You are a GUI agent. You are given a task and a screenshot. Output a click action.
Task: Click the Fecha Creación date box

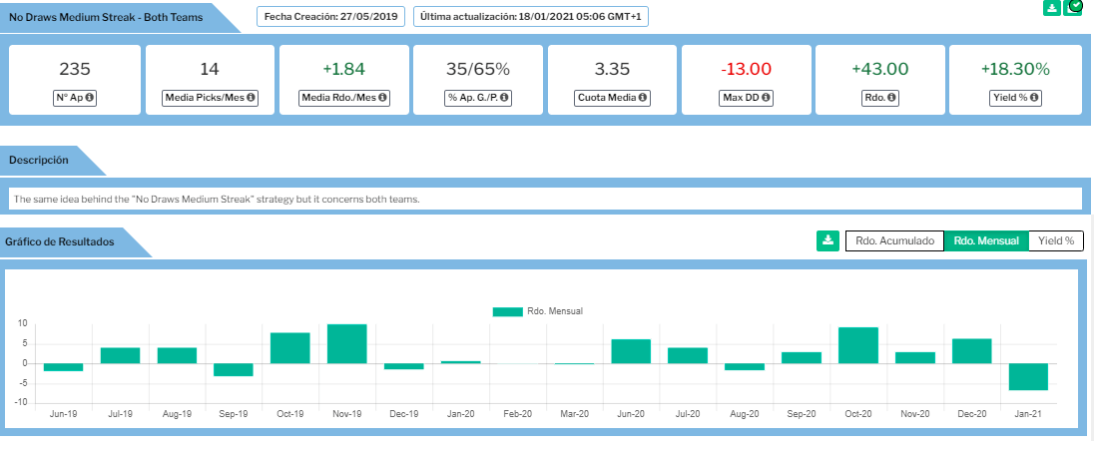(330, 17)
